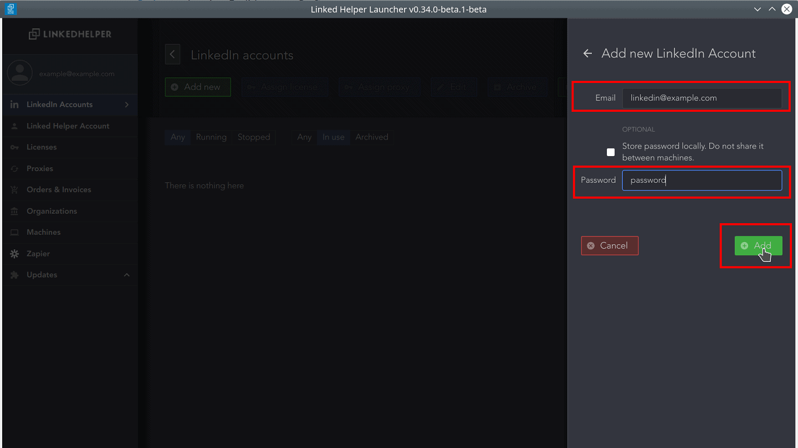Select the In use filter tab
798x448 pixels.
(x=334, y=137)
